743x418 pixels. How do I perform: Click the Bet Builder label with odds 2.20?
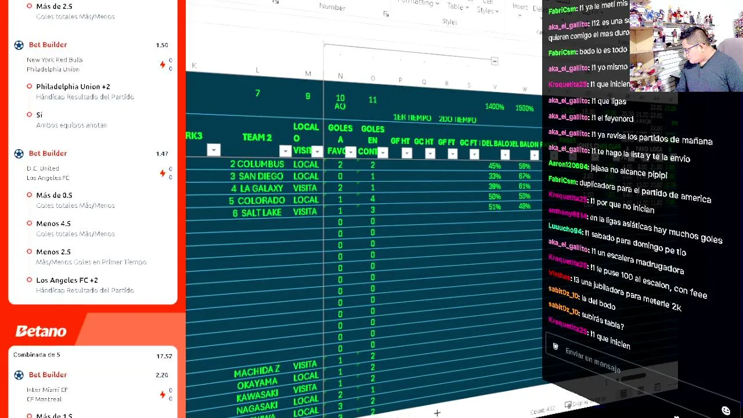pos(48,375)
